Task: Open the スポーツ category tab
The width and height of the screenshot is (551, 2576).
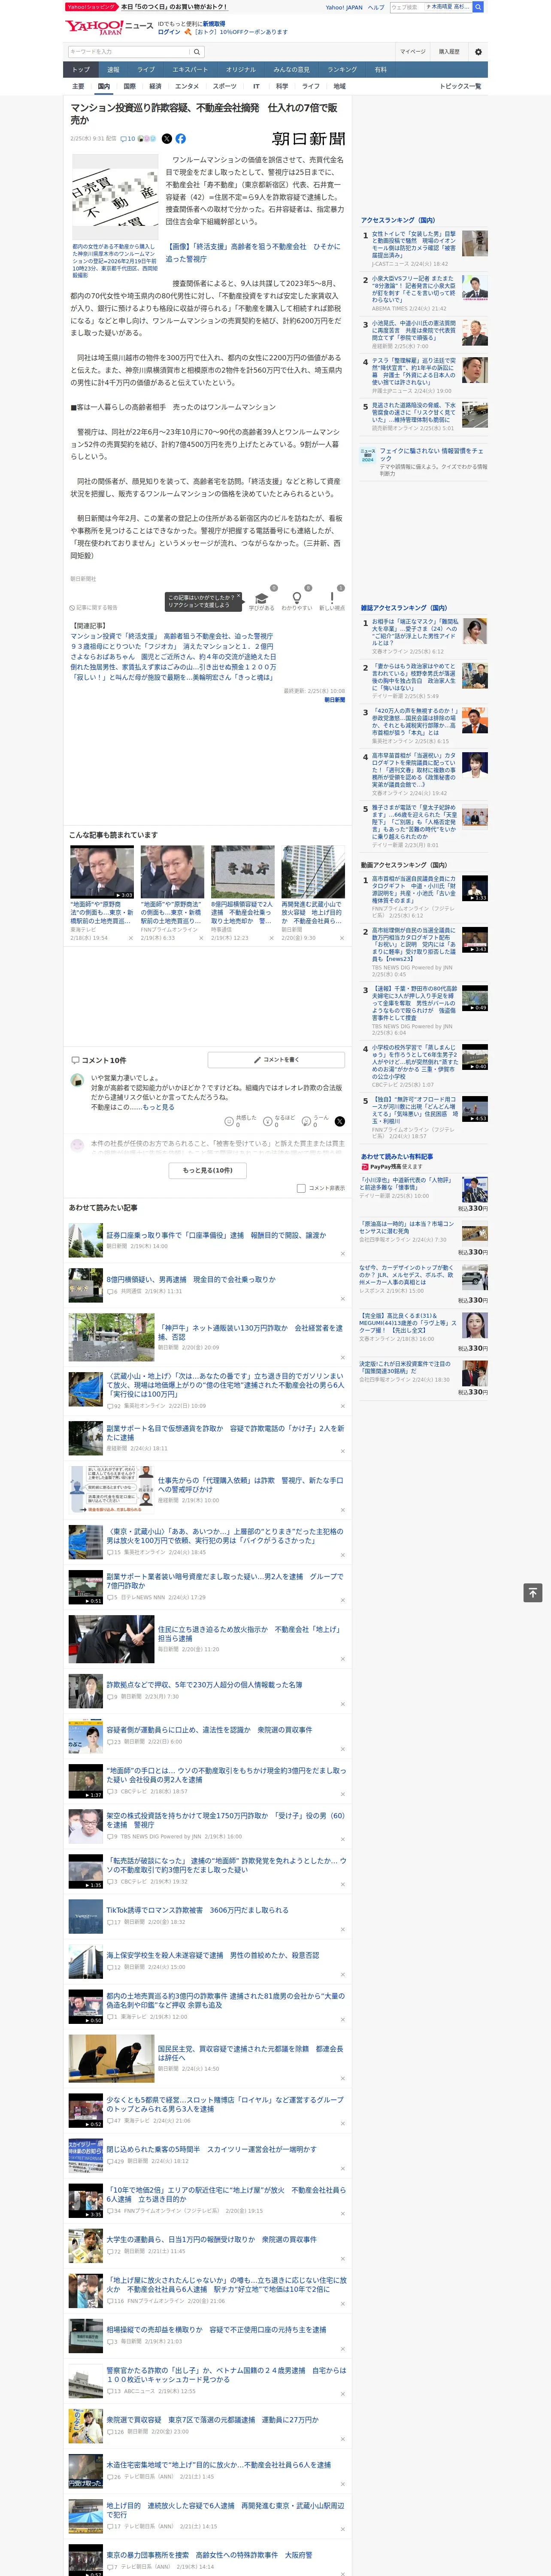Action: click(225, 86)
